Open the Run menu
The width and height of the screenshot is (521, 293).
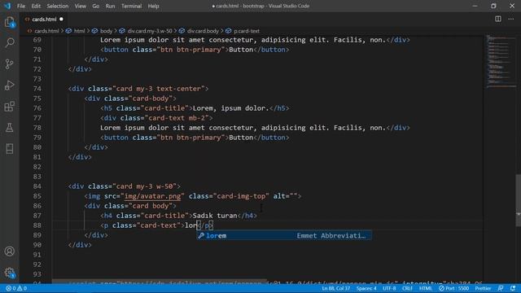(110, 6)
